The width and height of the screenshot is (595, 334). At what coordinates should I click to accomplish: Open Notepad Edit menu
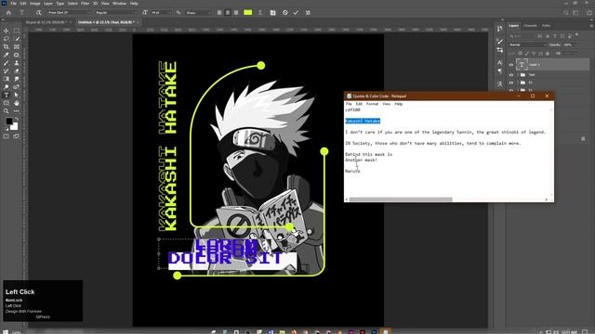[x=359, y=104]
